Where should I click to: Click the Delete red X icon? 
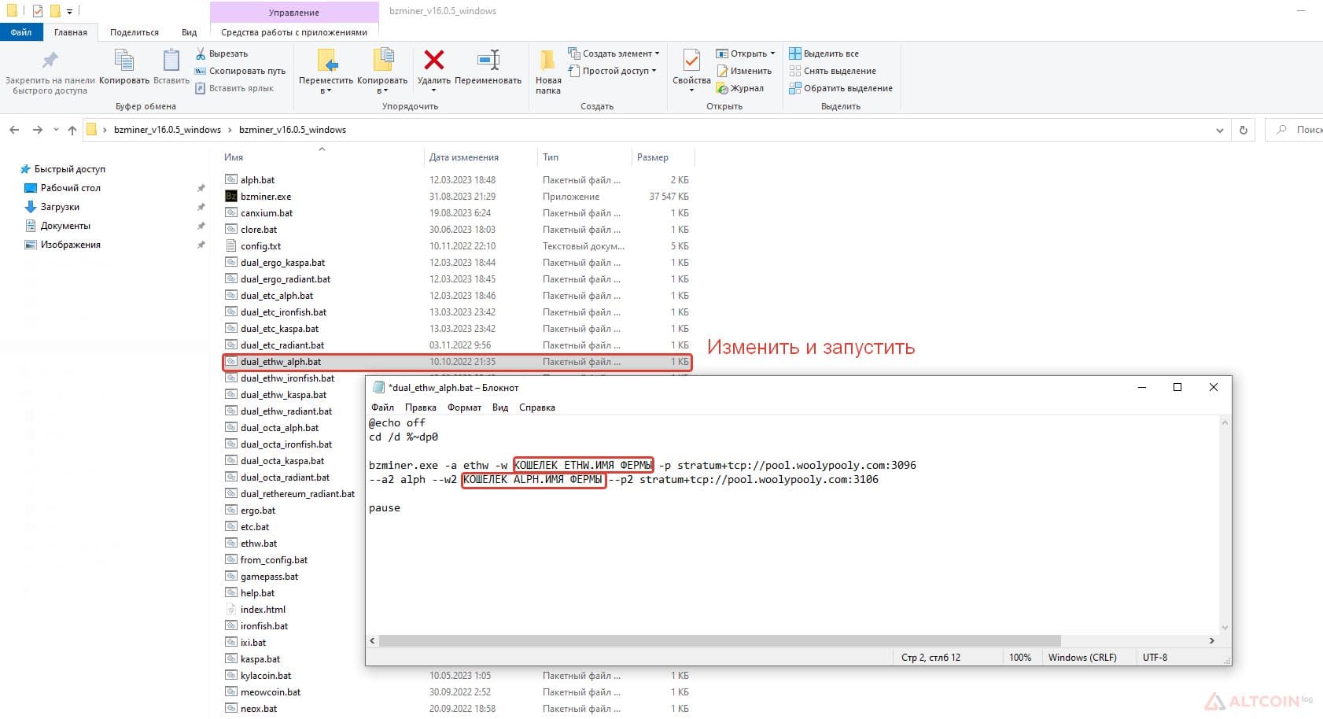pyautogui.click(x=433, y=61)
